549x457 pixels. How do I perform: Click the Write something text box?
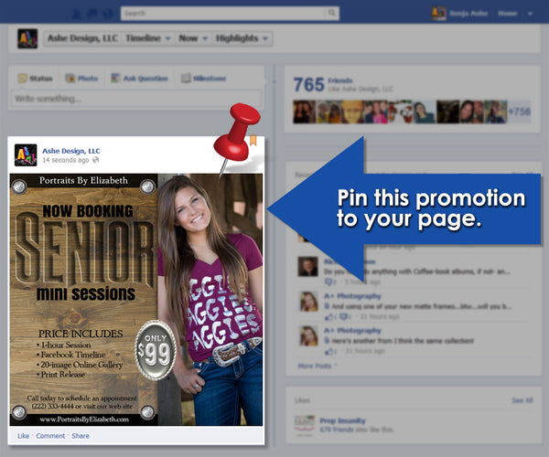coord(135,99)
